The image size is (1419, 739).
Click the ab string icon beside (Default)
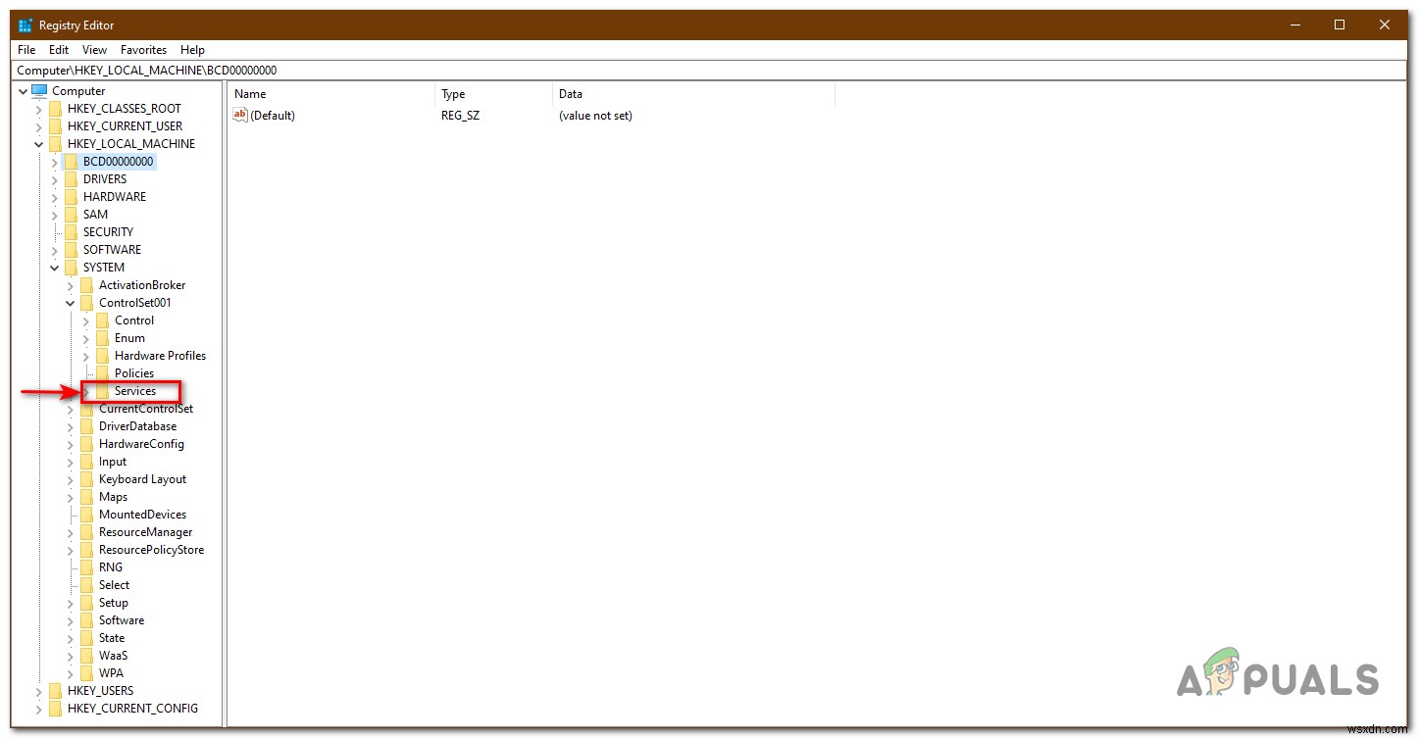pyautogui.click(x=240, y=115)
